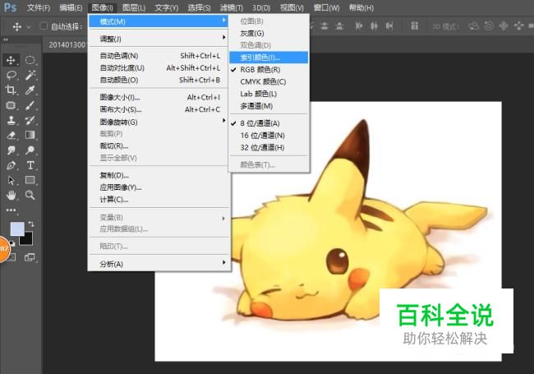Click the checked RGB 颜色(R) mode
This screenshot has height=374, width=534.
pyautogui.click(x=260, y=70)
